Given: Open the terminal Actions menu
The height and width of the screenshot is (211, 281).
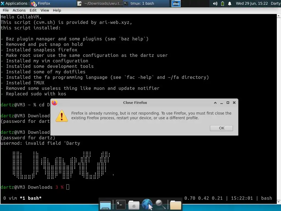Looking at the screenshot, I should click(x=19, y=10).
